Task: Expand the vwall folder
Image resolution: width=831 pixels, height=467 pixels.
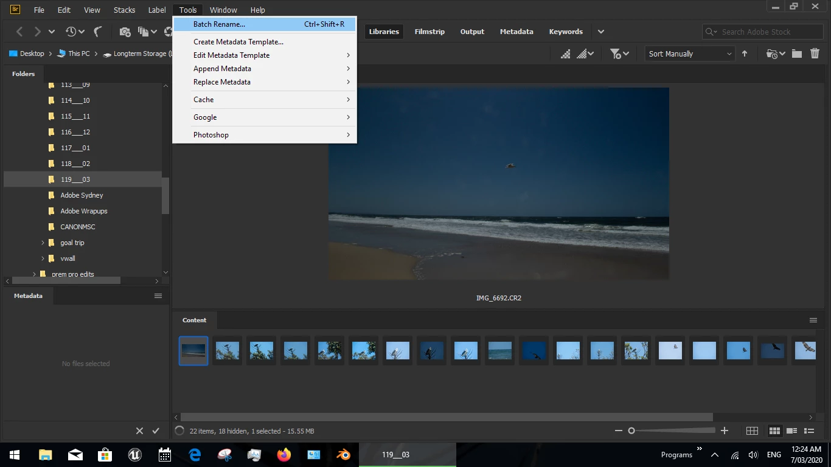Action: tap(43, 258)
